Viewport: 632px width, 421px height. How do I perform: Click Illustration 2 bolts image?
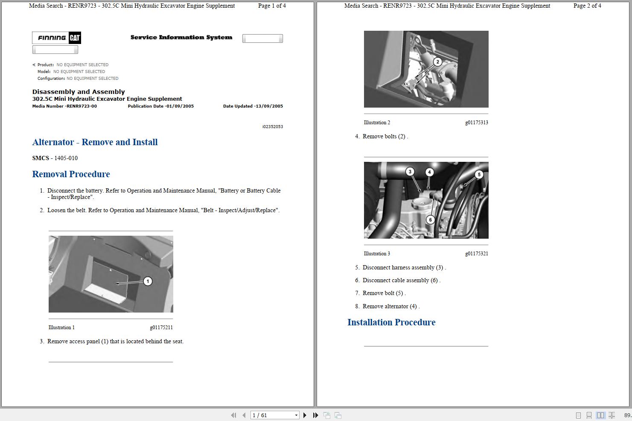click(x=426, y=69)
